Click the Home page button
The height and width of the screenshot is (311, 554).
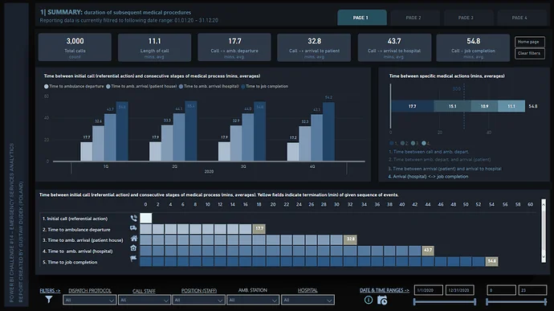click(529, 42)
